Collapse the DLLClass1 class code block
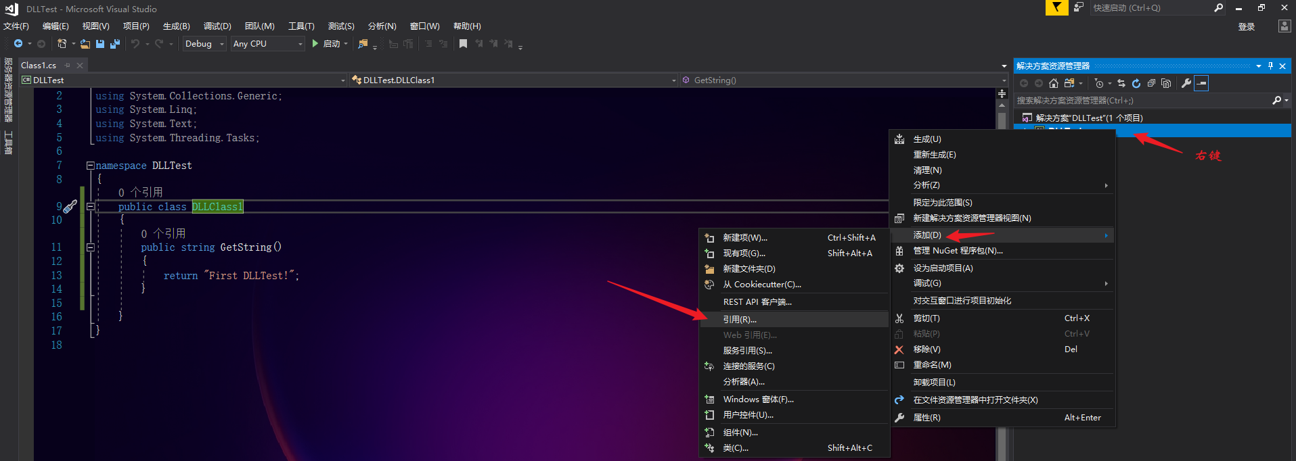The width and height of the screenshot is (1296, 461). [90, 207]
